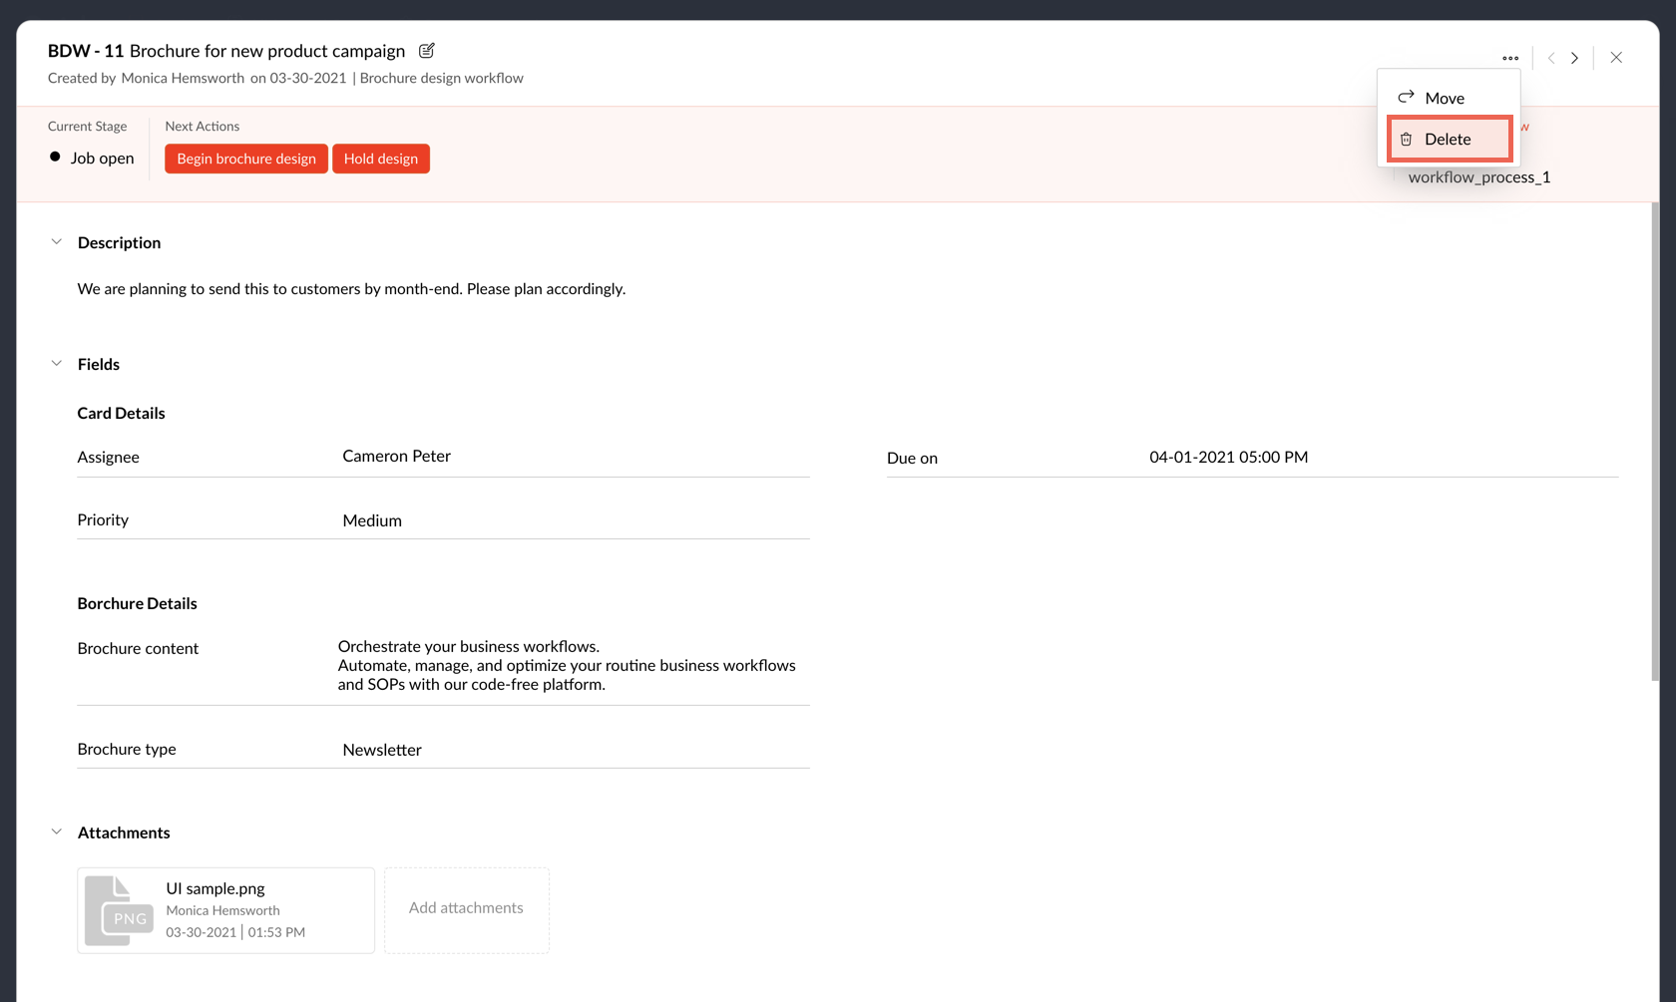1676x1002 pixels.
Task: Click the edit title pencil icon
Action: pyautogui.click(x=427, y=51)
